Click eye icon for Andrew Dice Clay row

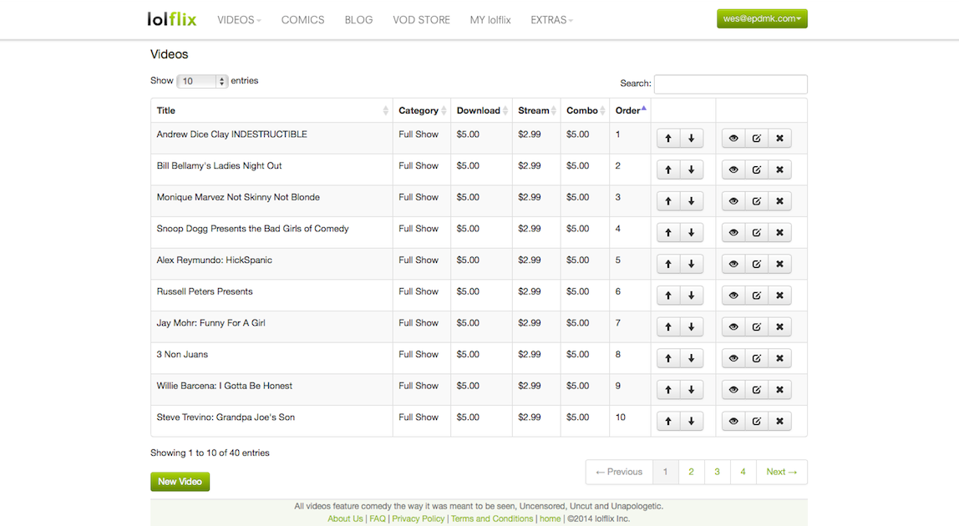click(733, 139)
